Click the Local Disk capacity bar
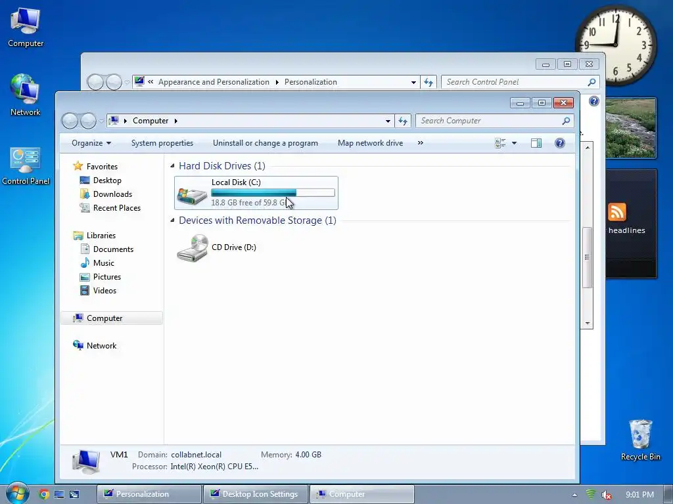The width and height of the screenshot is (673, 504). [273, 193]
